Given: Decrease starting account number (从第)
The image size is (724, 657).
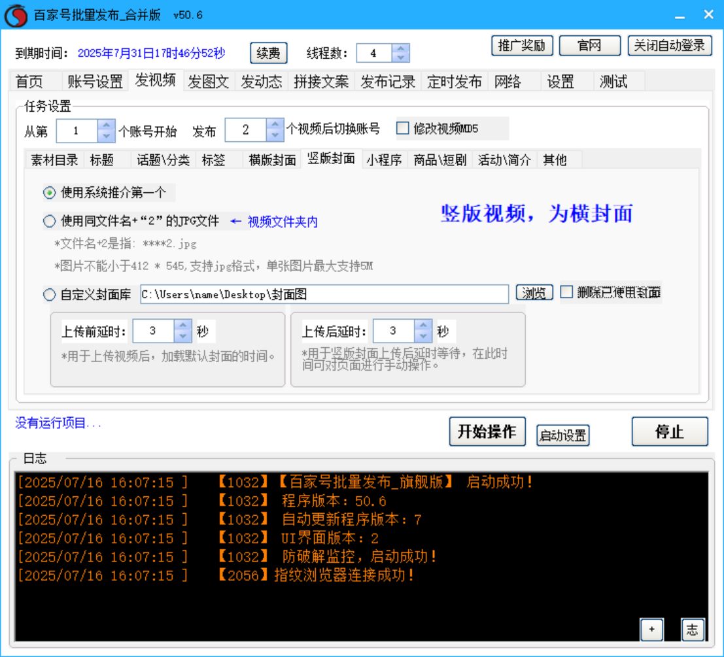Looking at the screenshot, I should click(106, 135).
